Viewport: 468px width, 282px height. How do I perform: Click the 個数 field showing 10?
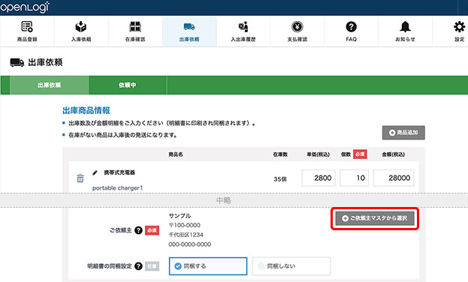pos(355,178)
